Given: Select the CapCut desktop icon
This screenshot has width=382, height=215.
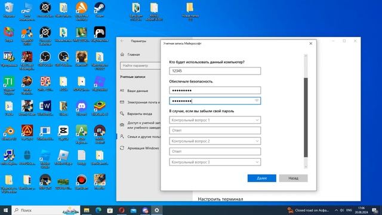Looking at the screenshot, I should tap(63, 133).
